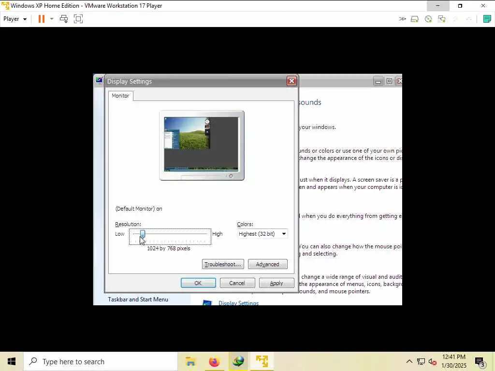Maximize the background Control Panel window
This screenshot has width=495, height=371.
pyautogui.click(x=389, y=81)
